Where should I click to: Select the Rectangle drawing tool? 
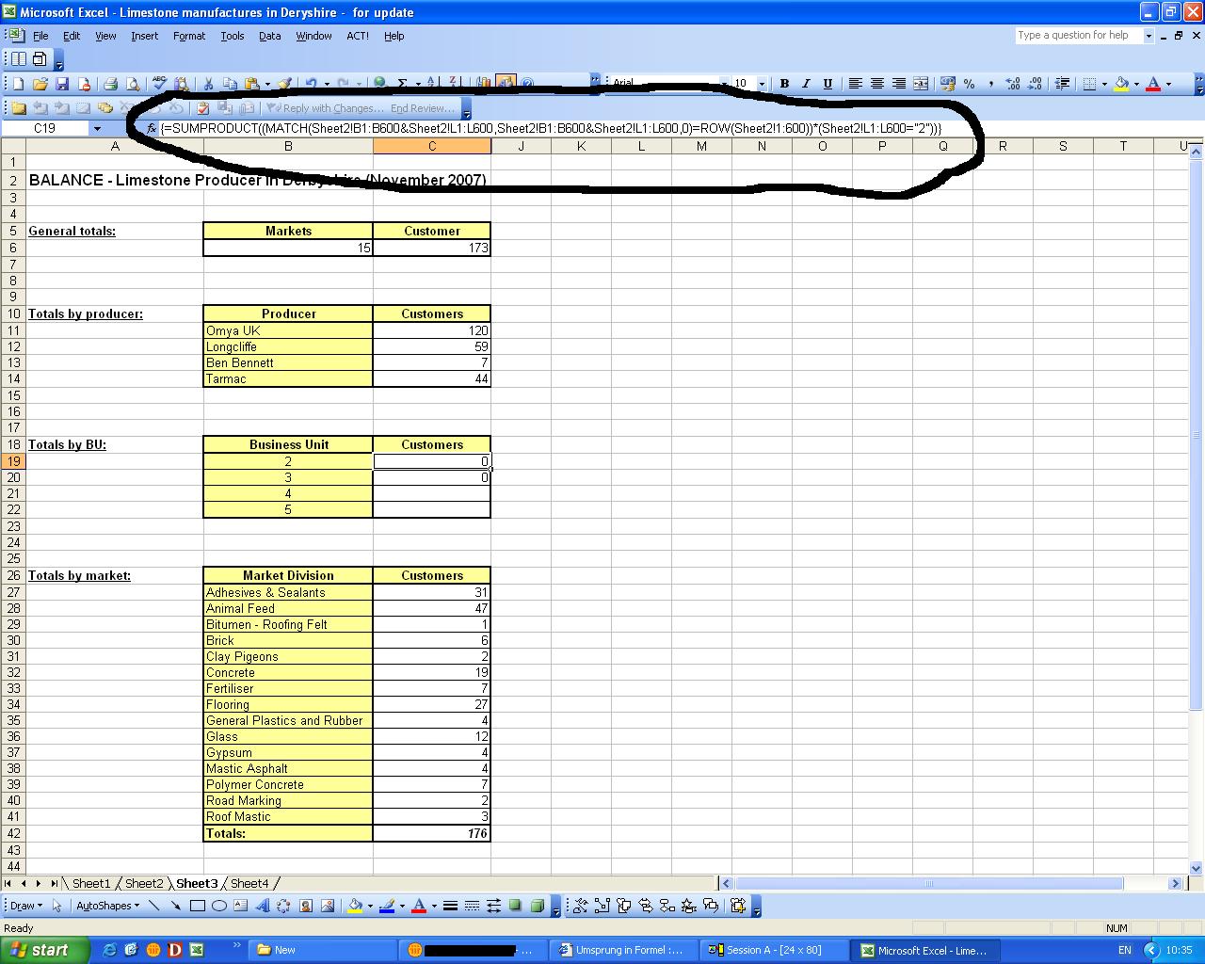pos(198,906)
